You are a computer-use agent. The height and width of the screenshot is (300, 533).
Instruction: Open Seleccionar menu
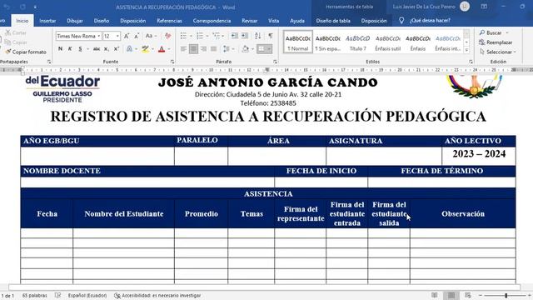pos(498,52)
